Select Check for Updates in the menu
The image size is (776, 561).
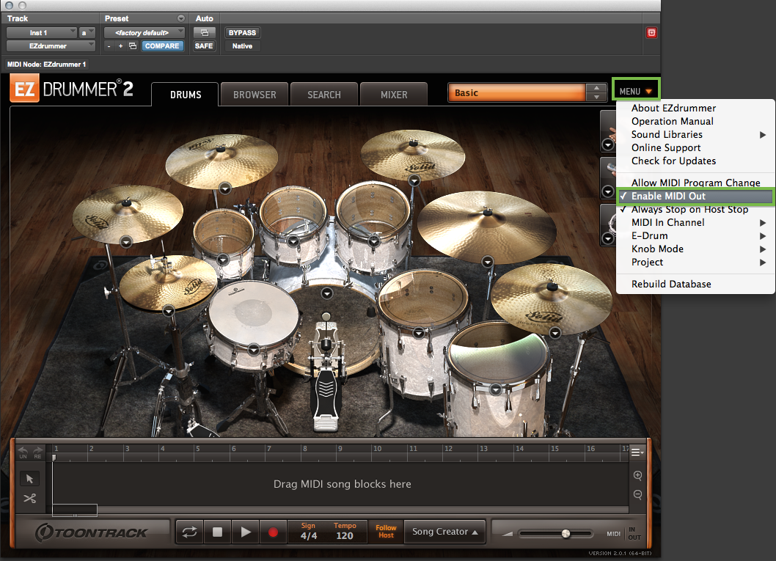click(x=673, y=161)
